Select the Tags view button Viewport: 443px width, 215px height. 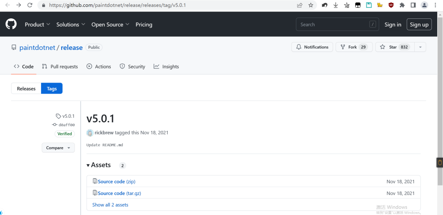coord(52,88)
